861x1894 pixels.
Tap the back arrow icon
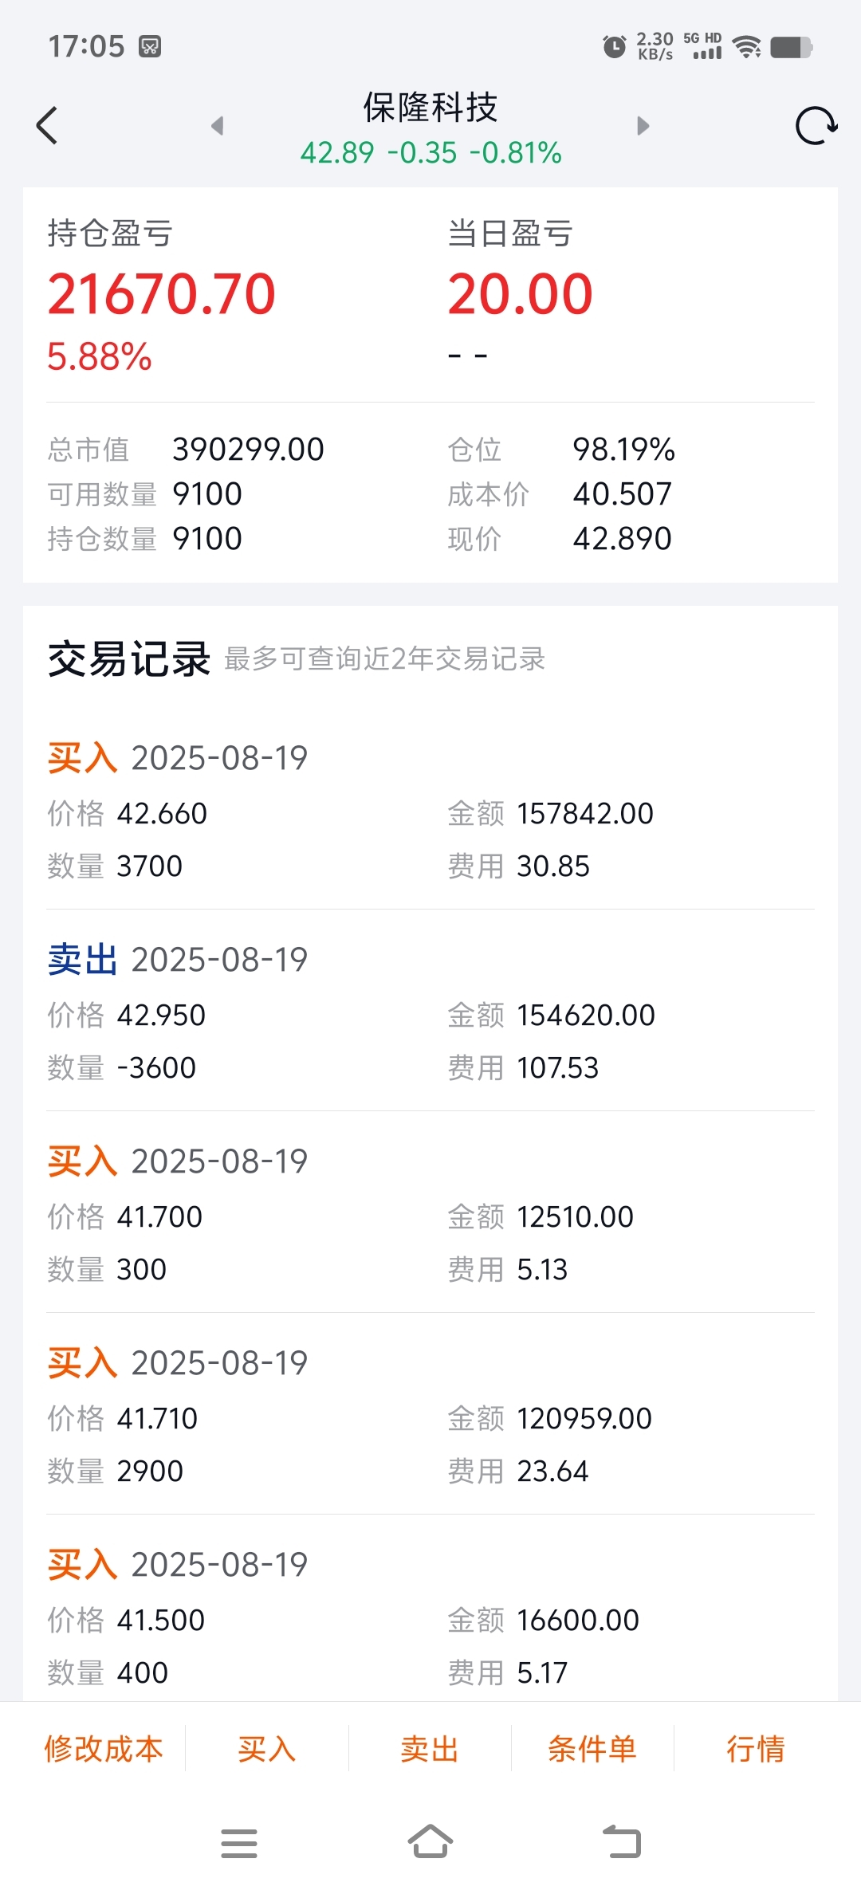[47, 126]
